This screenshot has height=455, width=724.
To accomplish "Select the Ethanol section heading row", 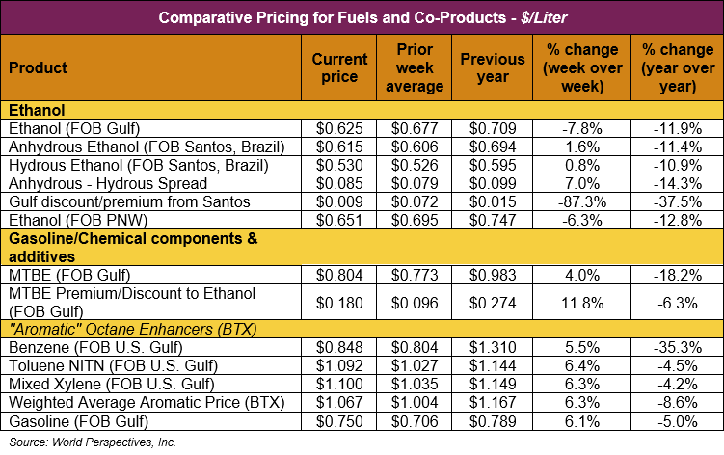I will (36, 111).
